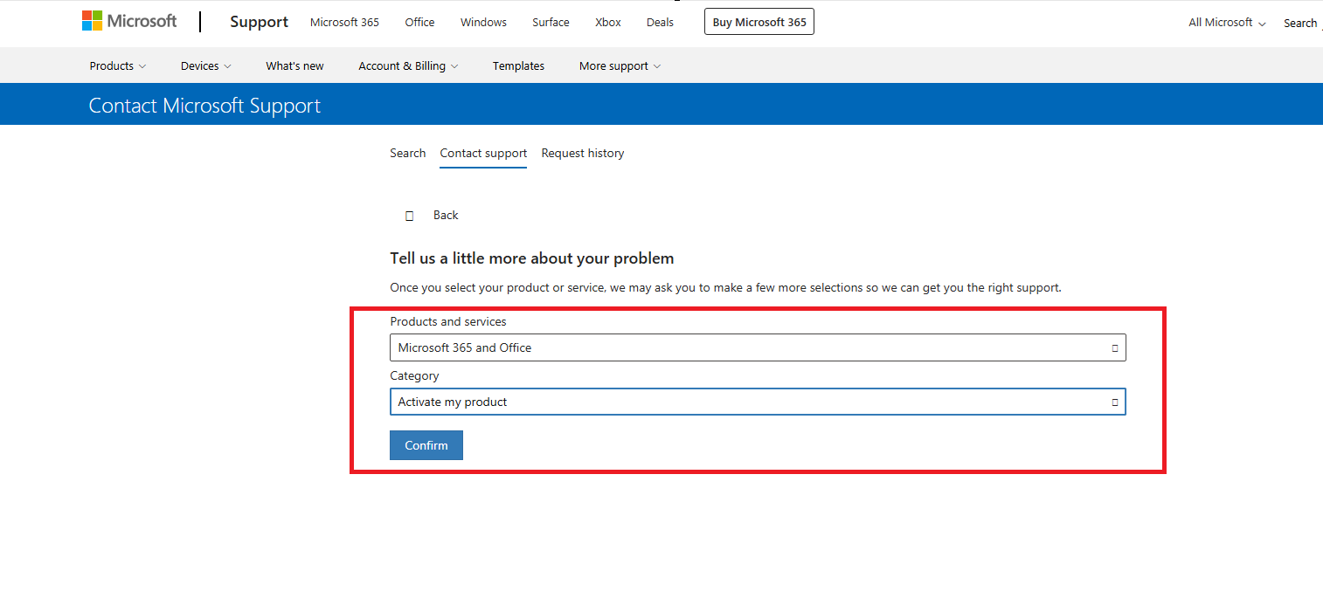Screen dimensions: 1323x612
Task: Open the Microsoft 365 header link
Action: [344, 23]
